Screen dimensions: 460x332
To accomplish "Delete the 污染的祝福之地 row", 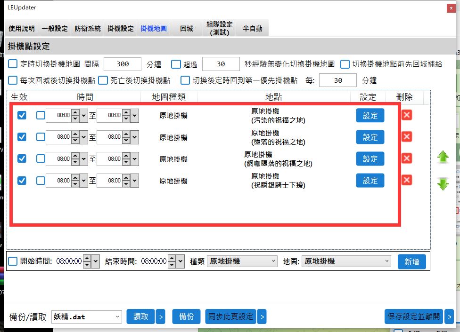I will click(407, 115).
